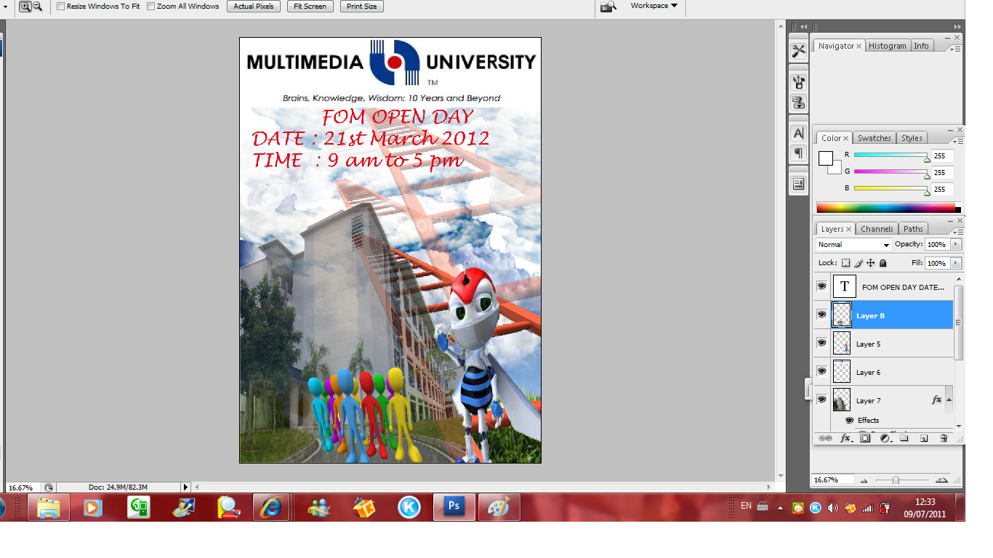993x558 pixels.
Task: Open the Paragraph panel icon
Action: 798,153
